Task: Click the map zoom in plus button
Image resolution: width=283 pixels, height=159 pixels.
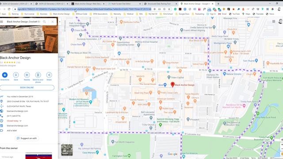Action: (x=282, y=144)
